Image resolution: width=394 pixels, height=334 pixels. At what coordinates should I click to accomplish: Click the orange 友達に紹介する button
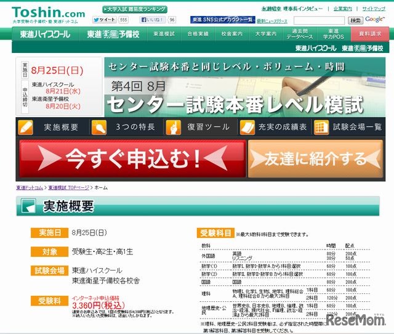(315, 159)
